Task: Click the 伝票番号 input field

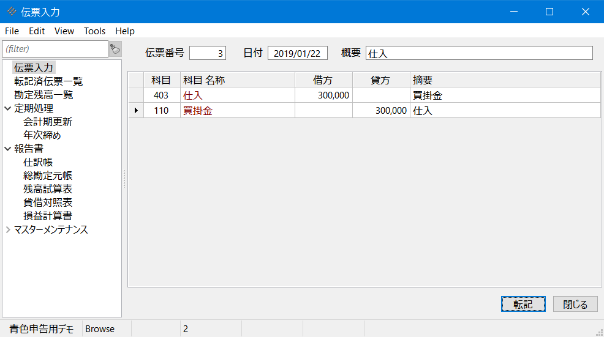Action: [x=208, y=53]
